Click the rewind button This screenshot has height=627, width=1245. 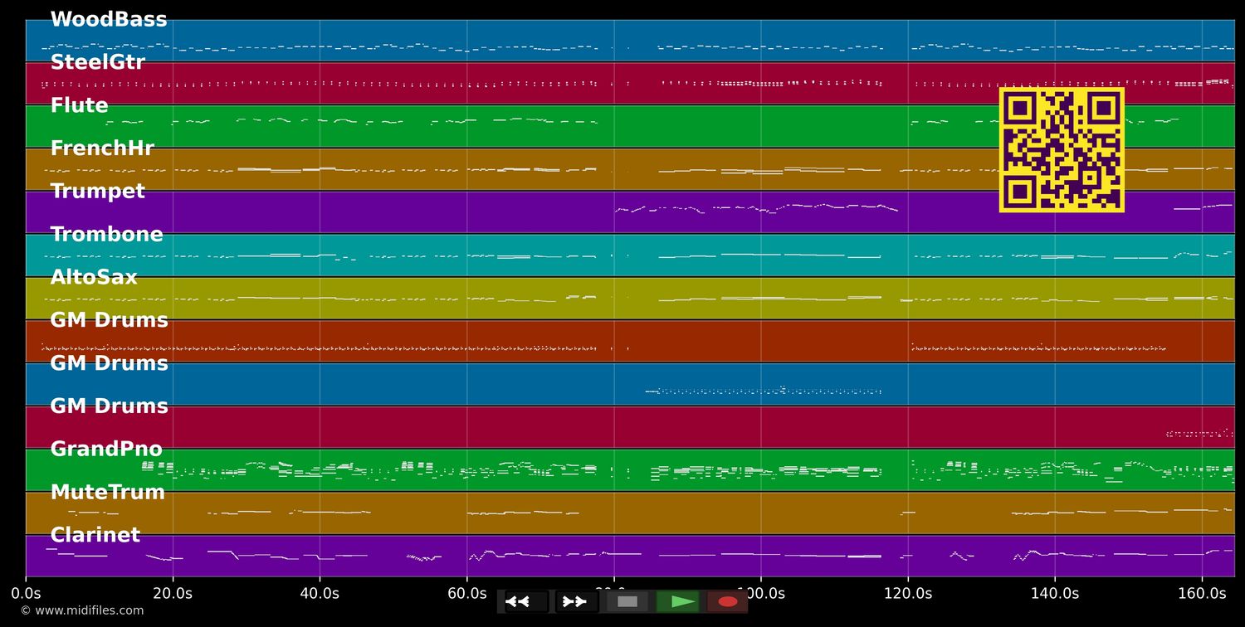click(526, 601)
